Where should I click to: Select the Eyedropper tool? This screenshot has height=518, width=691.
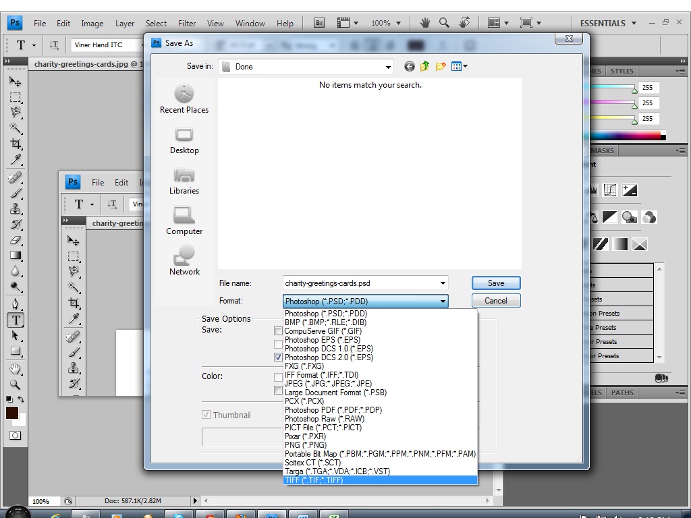(x=15, y=160)
